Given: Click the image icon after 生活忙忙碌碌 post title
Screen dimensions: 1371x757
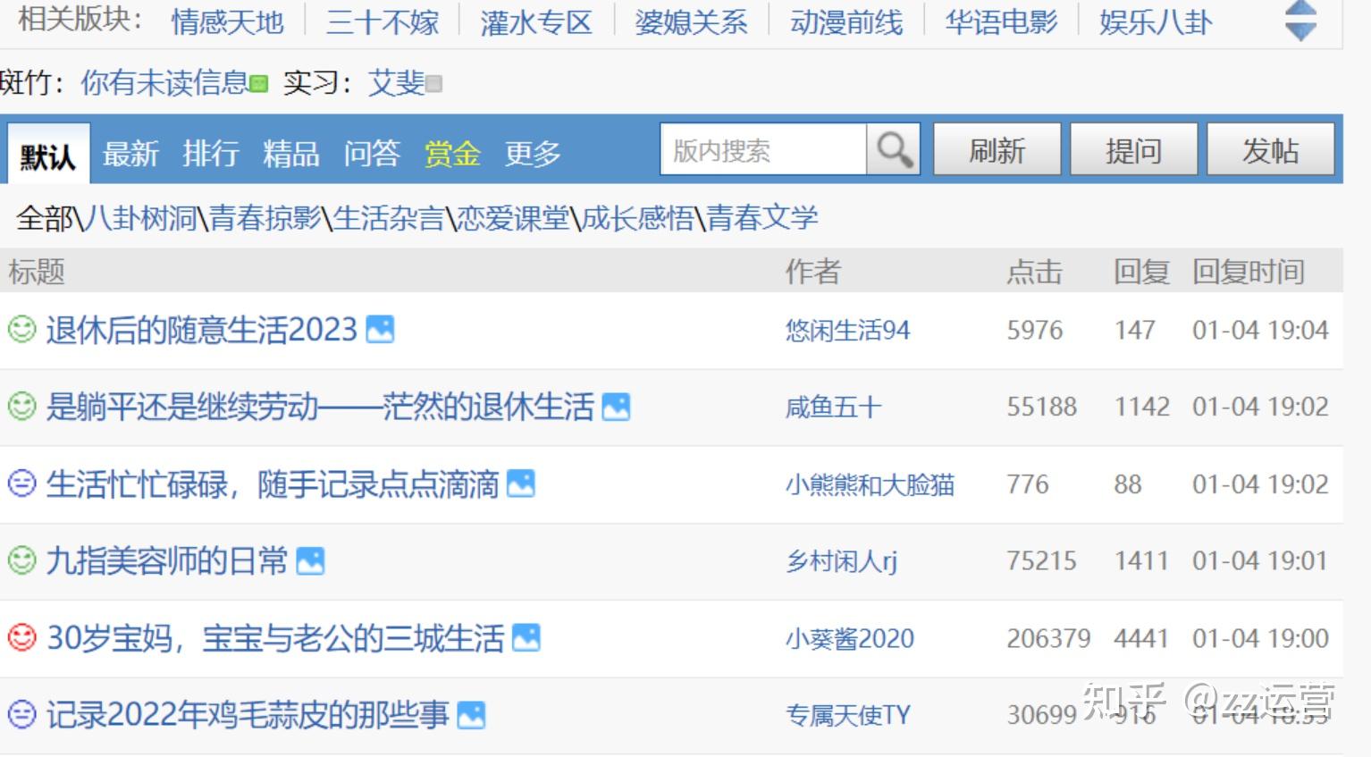Looking at the screenshot, I should tap(521, 484).
